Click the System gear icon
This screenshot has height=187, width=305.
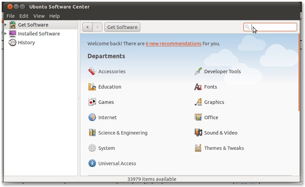click(92, 148)
